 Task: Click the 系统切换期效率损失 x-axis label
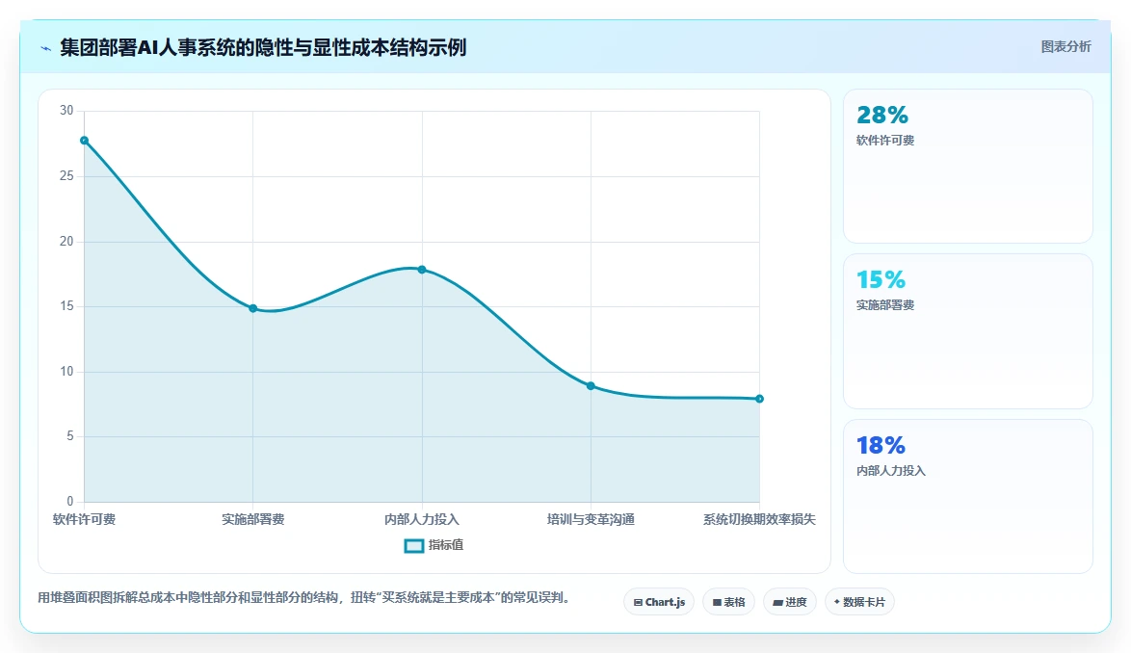pos(759,520)
